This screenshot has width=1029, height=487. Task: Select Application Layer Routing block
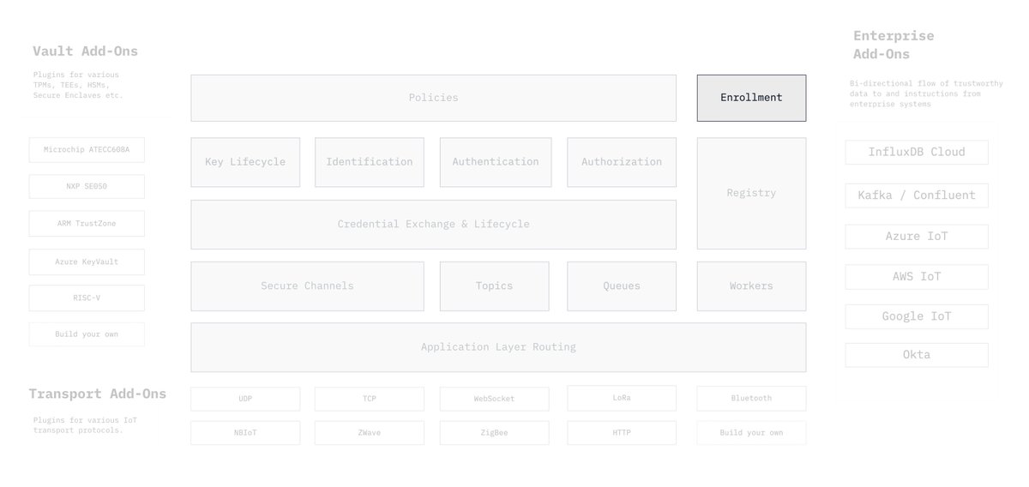pos(498,347)
